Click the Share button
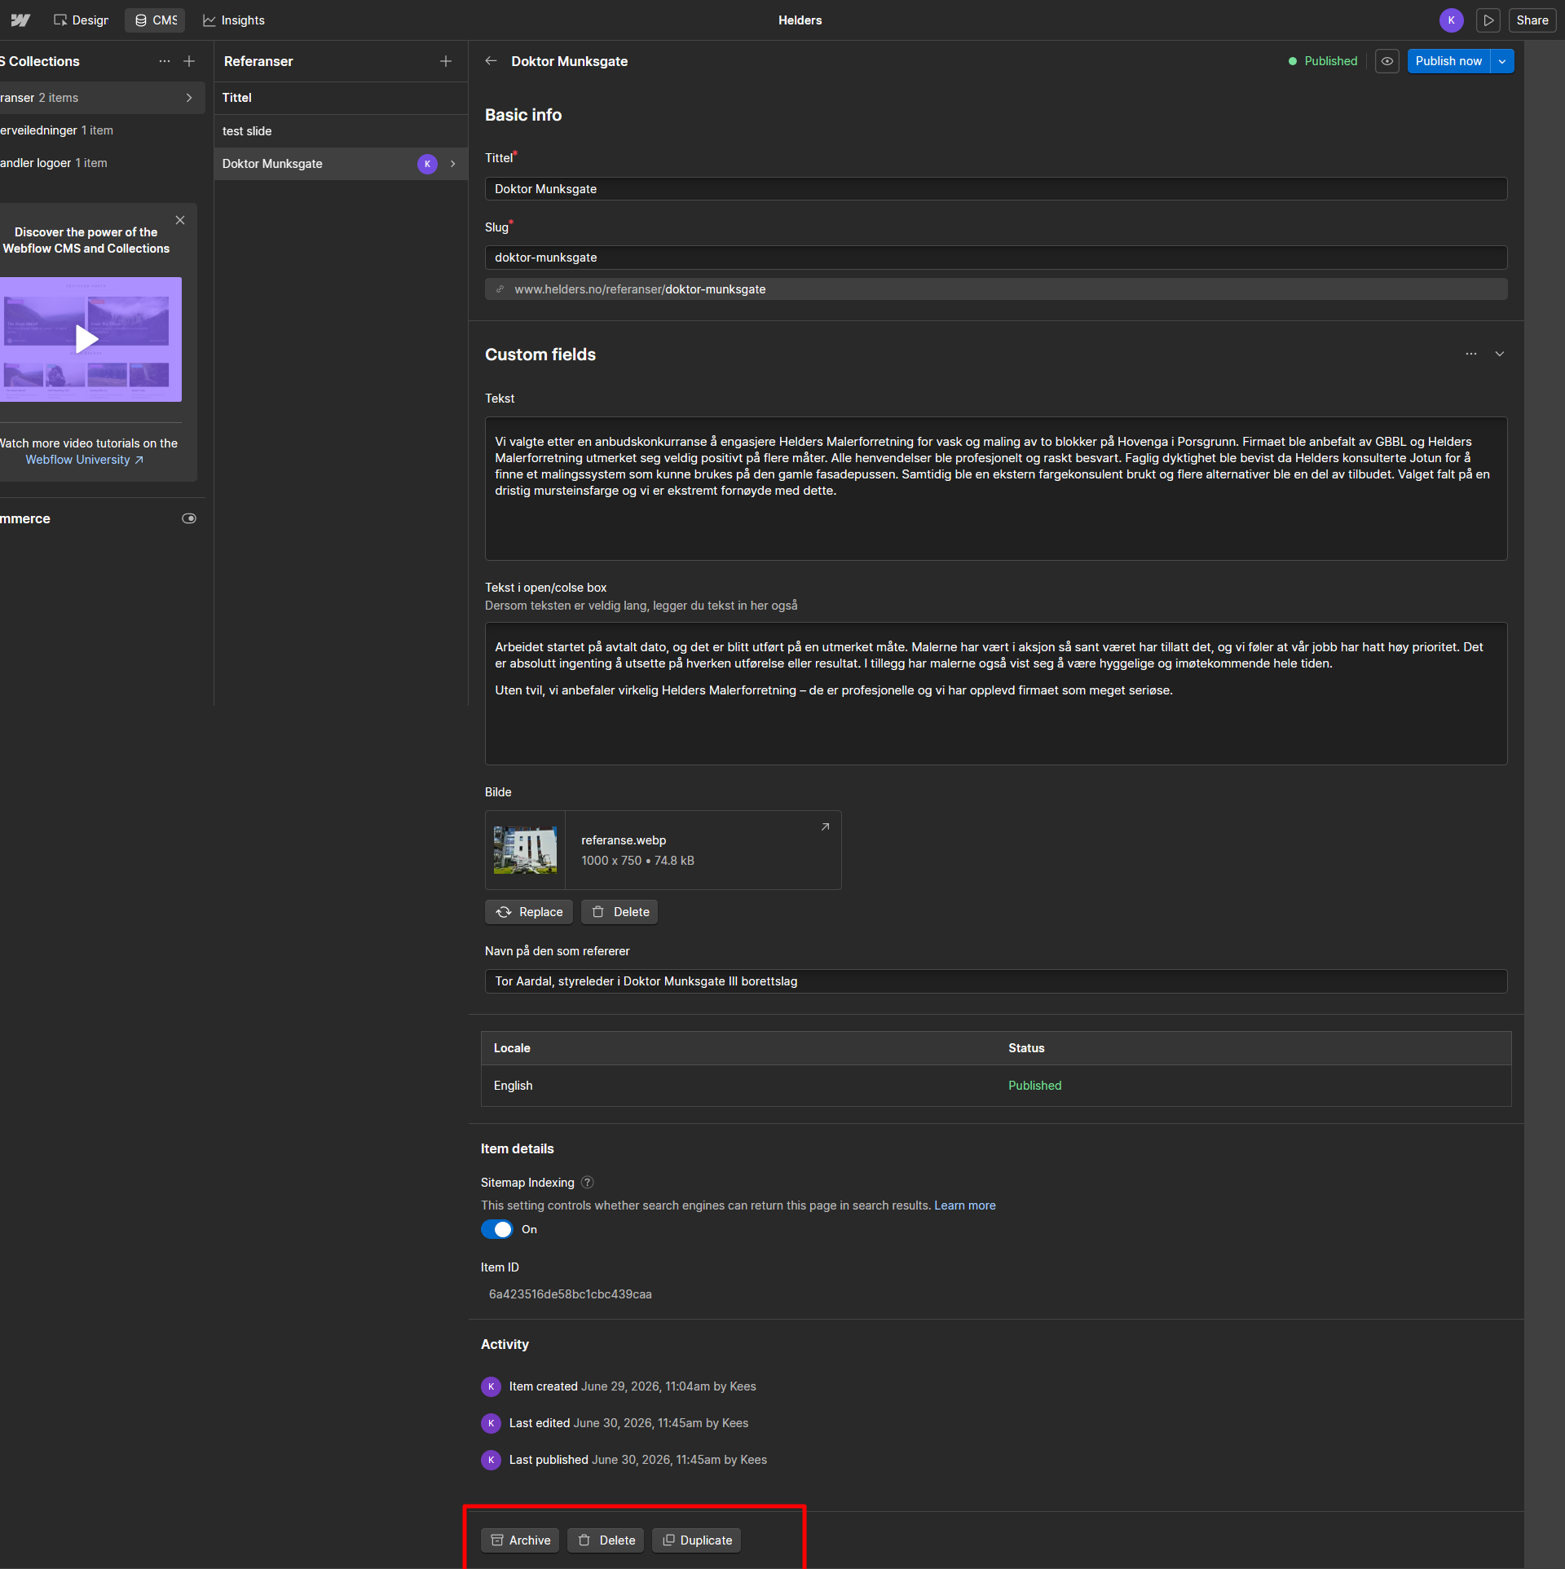The width and height of the screenshot is (1565, 1569). coord(1532,20)
